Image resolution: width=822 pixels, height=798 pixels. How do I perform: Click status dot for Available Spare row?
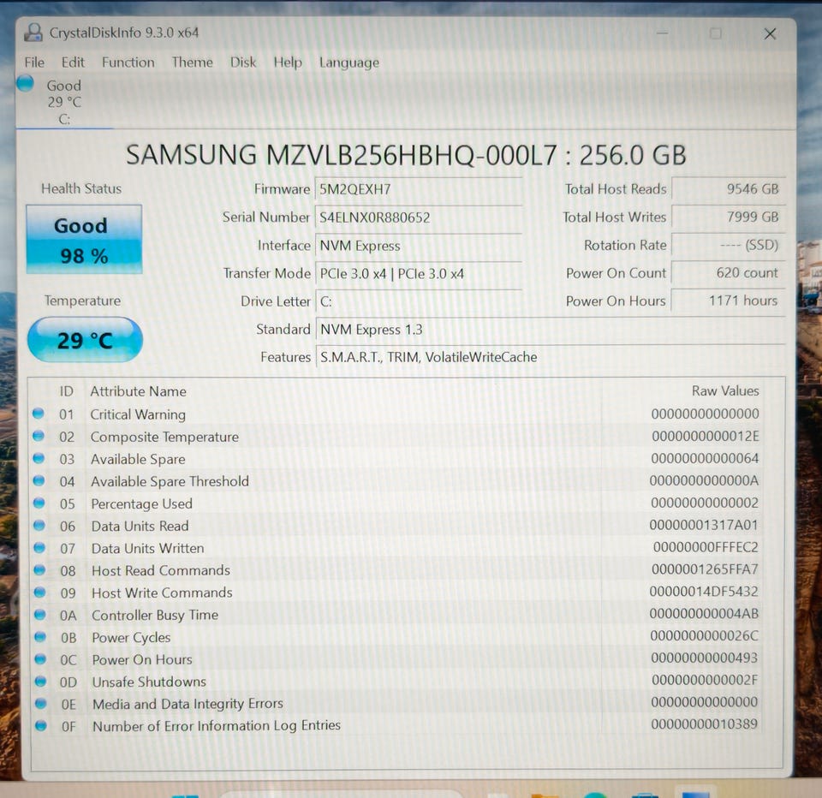(39, 458)
